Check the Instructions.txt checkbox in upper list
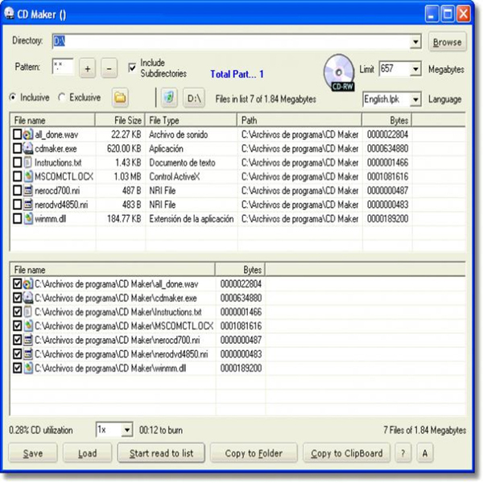483x483 pixels. (x=17, y=163)
